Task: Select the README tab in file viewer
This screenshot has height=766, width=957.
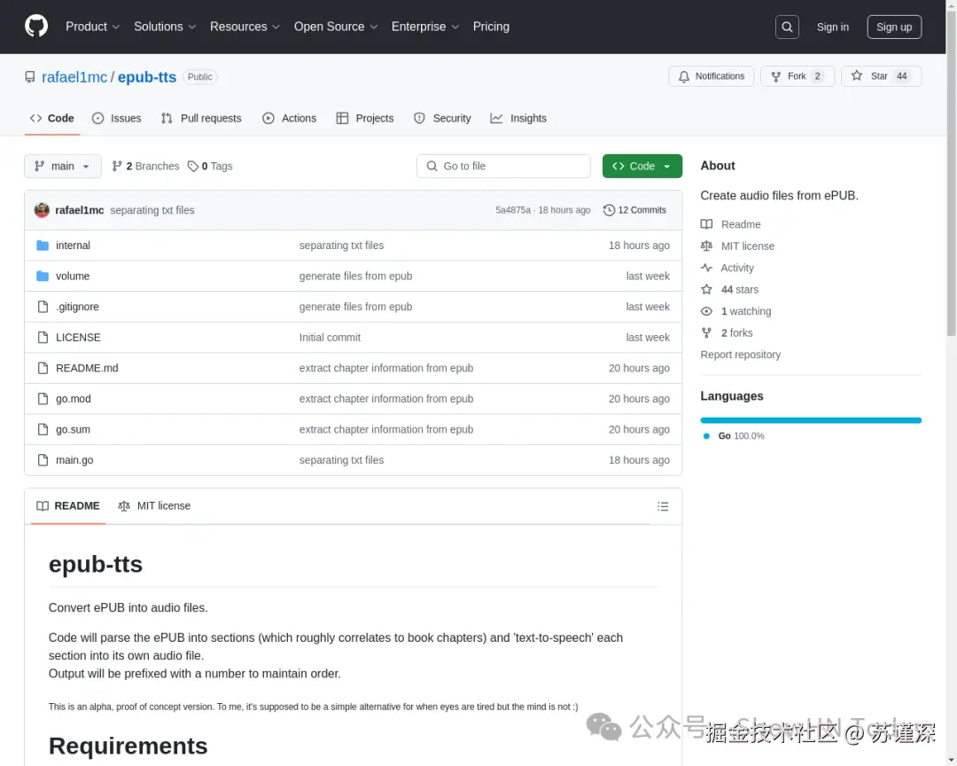Action: point(67,505)
